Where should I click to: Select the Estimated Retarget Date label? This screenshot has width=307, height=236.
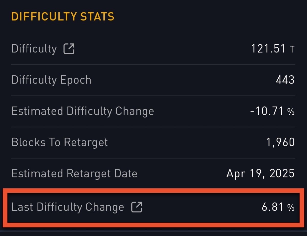[74, 174]
